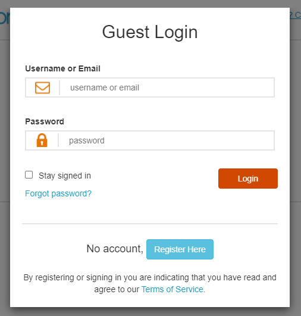Click the Guest Login heading
301x316 pixels.
tap(150, 32)
